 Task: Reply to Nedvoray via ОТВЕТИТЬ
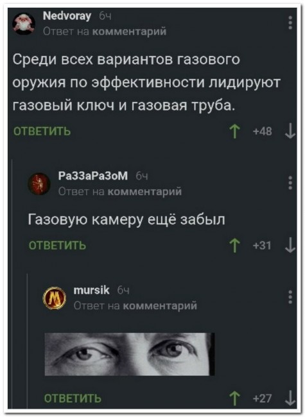pyautogui.click(x=42, y=132)
